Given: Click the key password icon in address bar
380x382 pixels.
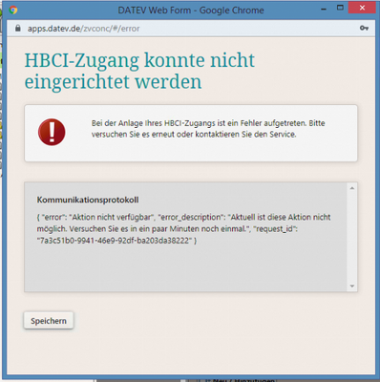Looking at the screenshot, I should tap(364, 29).
